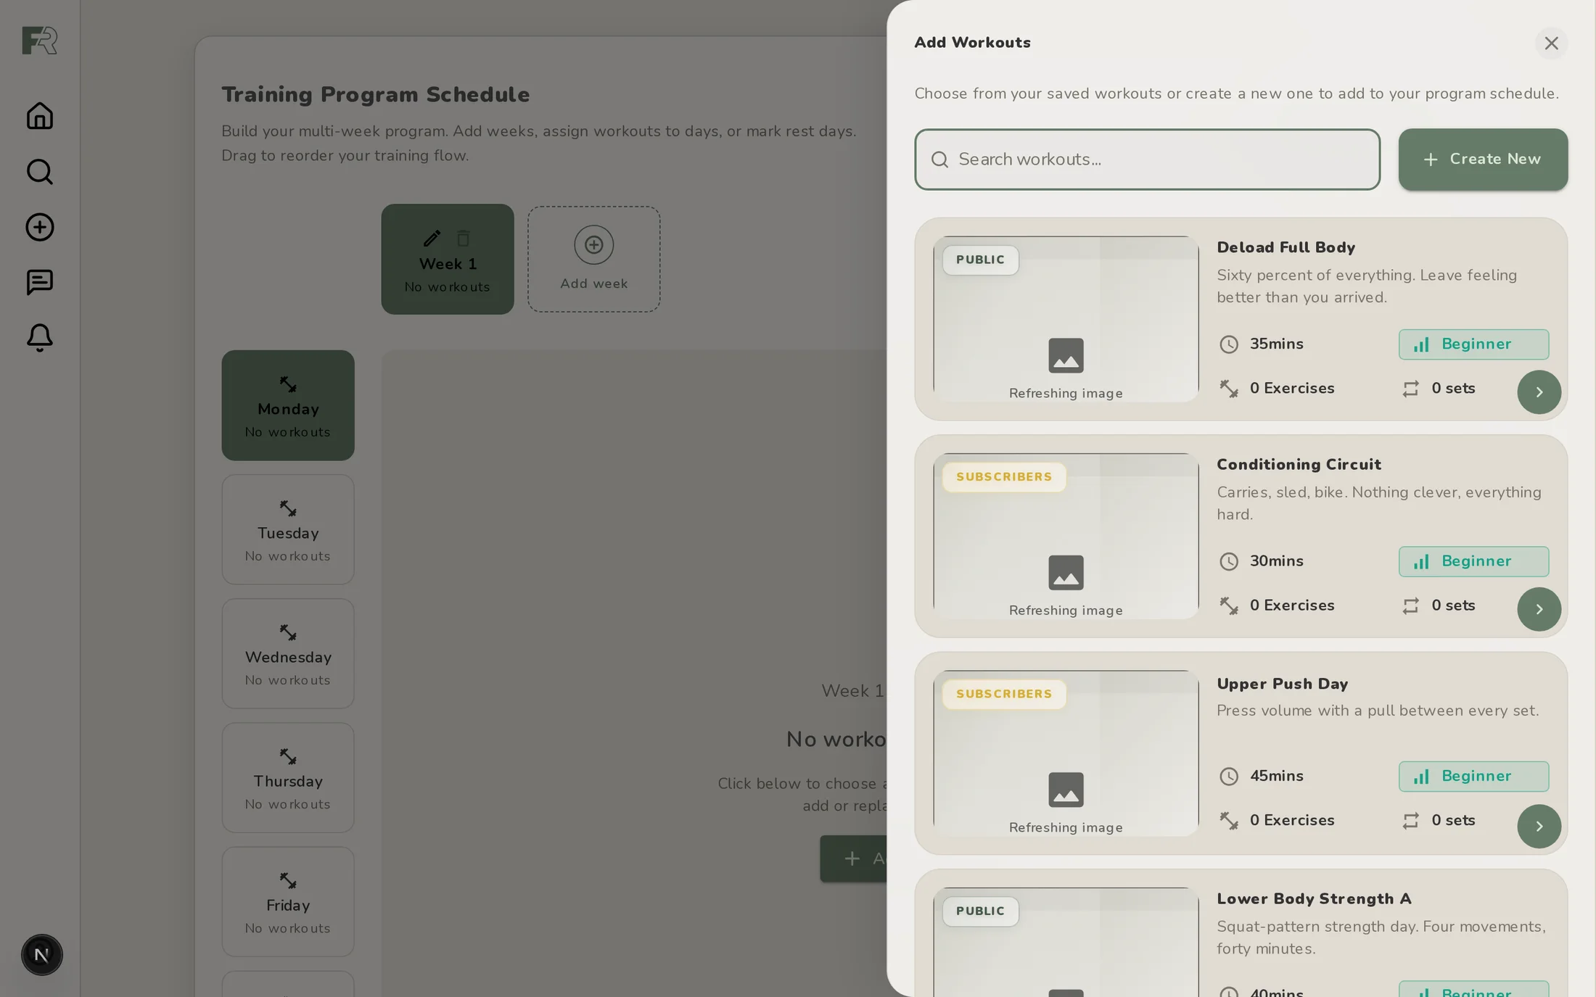Screen dimensions: 1596x997
Task: Click the Conditioning Circuit image thumbnail
Action: tap(1066, 537)
